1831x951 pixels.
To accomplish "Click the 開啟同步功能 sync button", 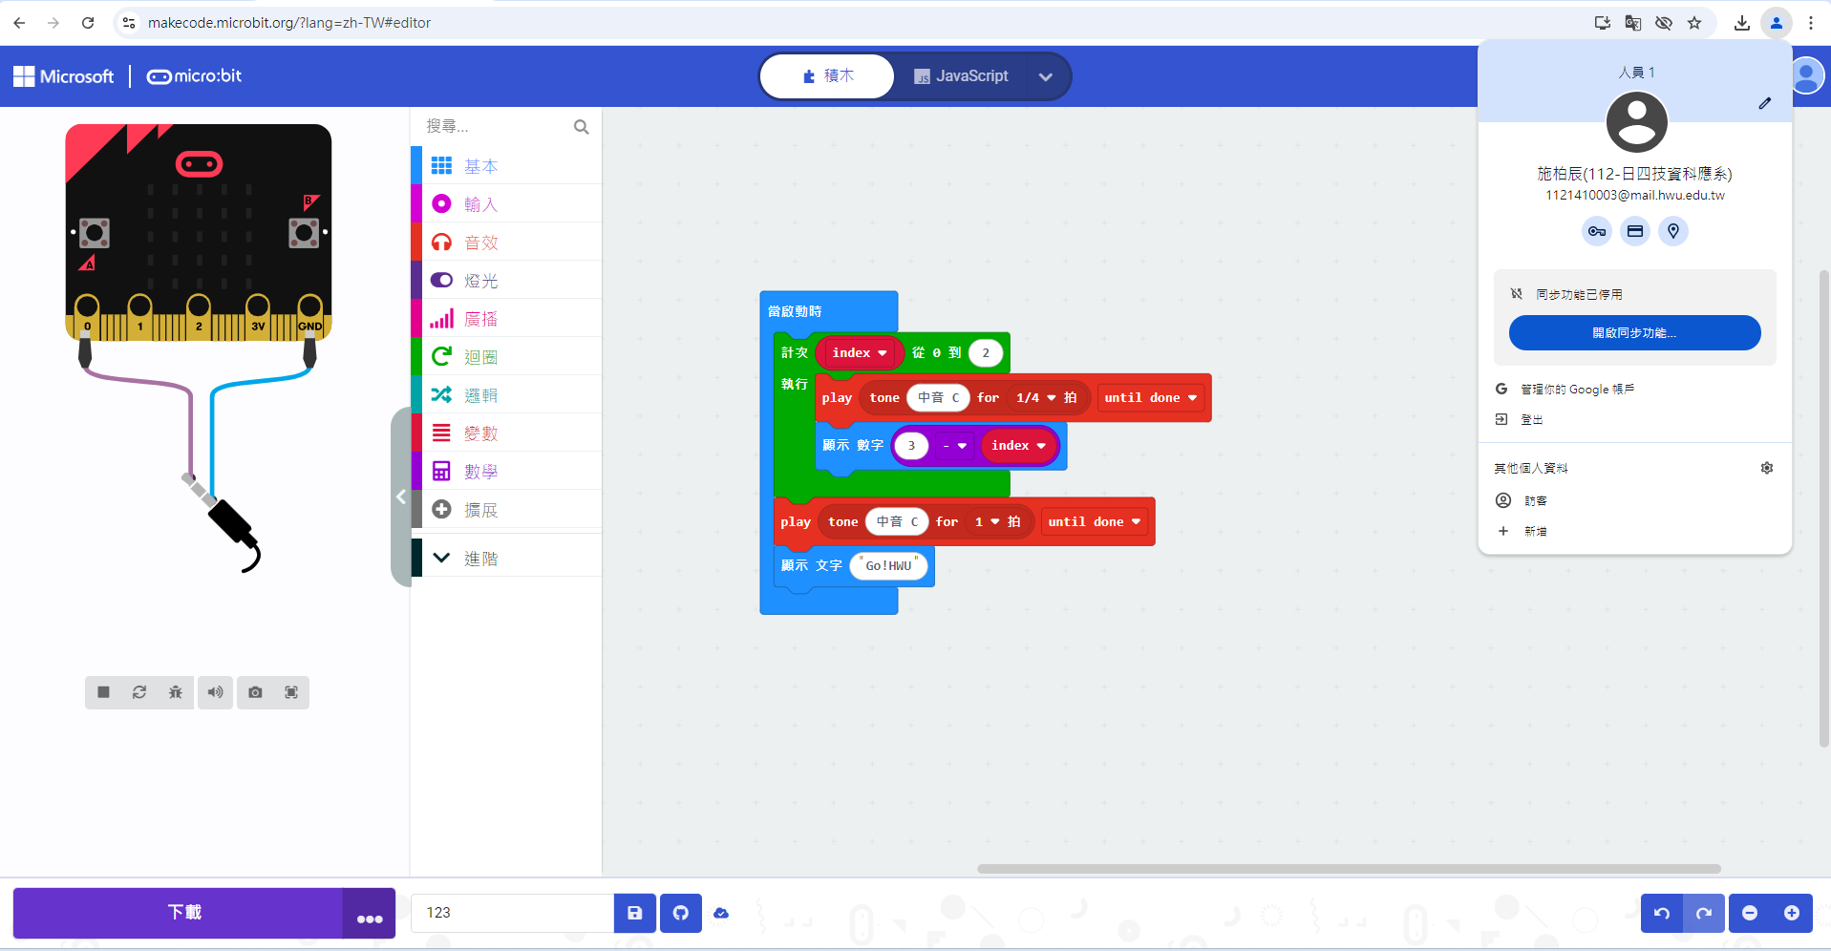I will tap(1634, 333).
